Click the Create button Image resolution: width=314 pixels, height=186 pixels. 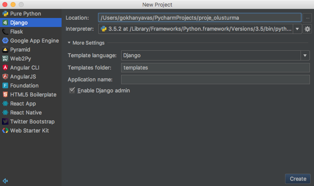tap(298, 179)
